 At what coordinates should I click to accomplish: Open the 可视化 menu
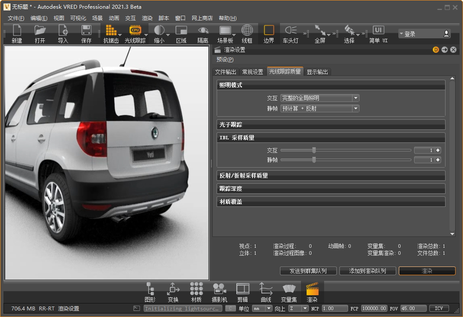click(78, 18)
